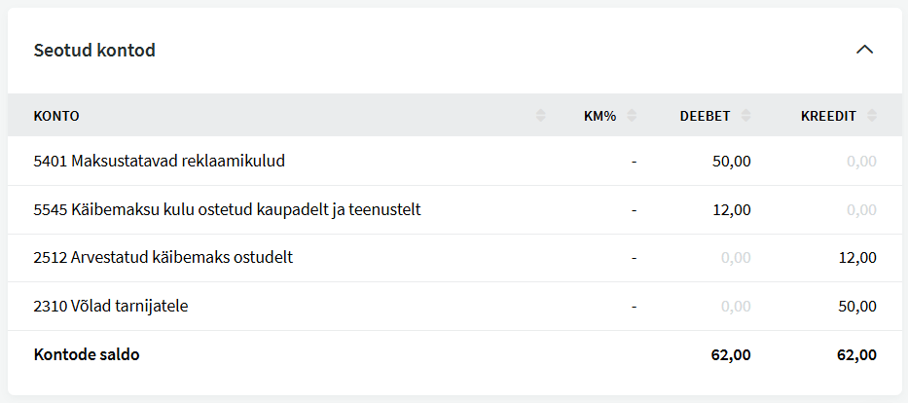
Task: Sort by KREEDIT column arrows
Action: [x=872, y=116]
